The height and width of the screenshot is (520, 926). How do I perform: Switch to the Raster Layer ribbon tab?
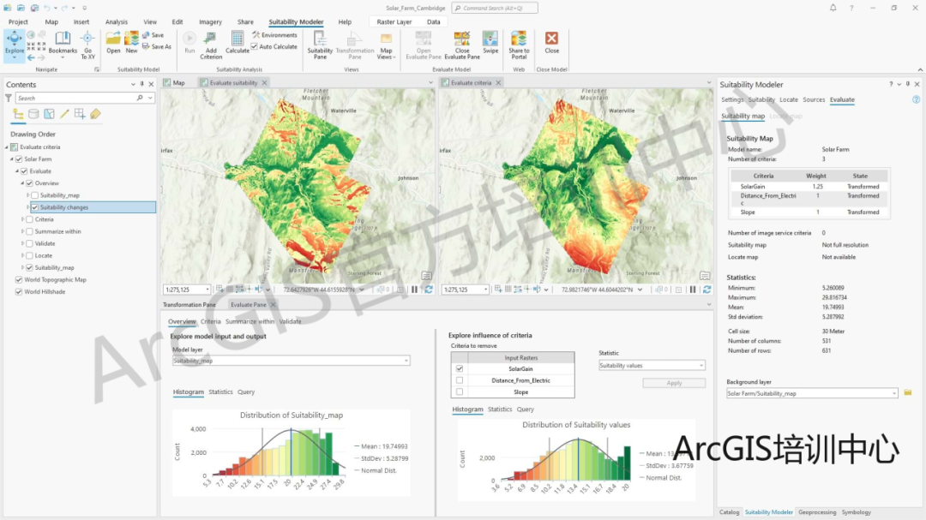click(x=394, y=21)
